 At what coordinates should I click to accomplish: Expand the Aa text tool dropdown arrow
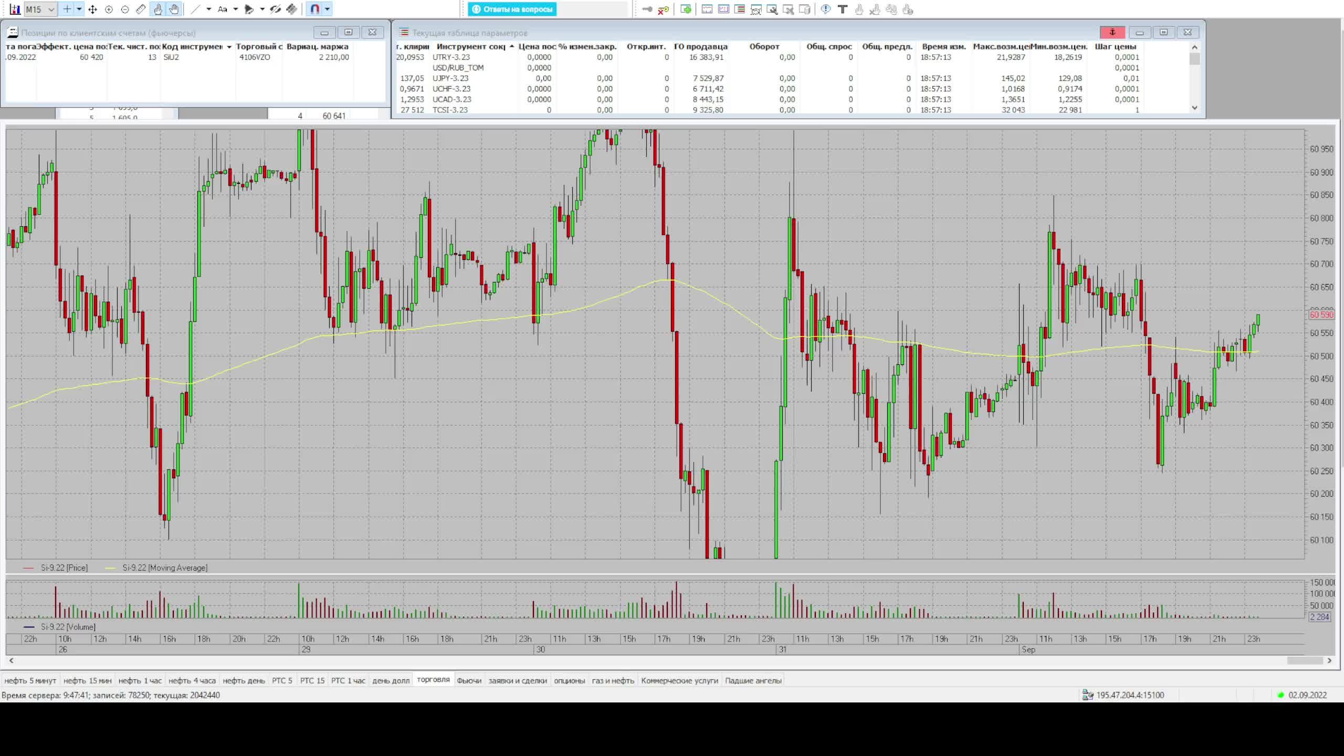(235, 9)
